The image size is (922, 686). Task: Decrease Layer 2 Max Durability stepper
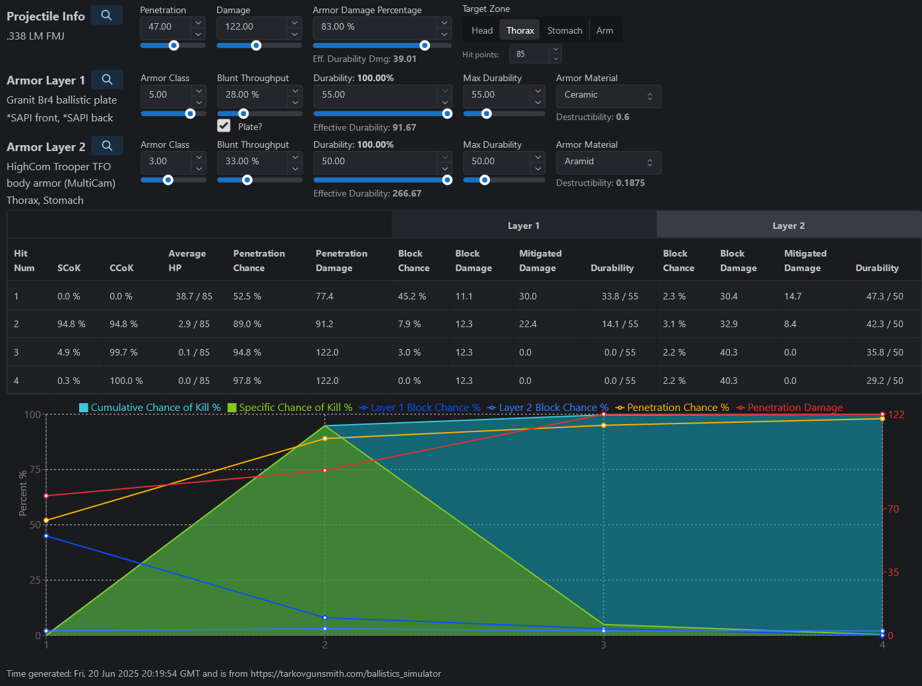click(x=538, y=169)
